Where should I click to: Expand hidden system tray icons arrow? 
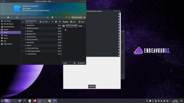tap(170, 101)
